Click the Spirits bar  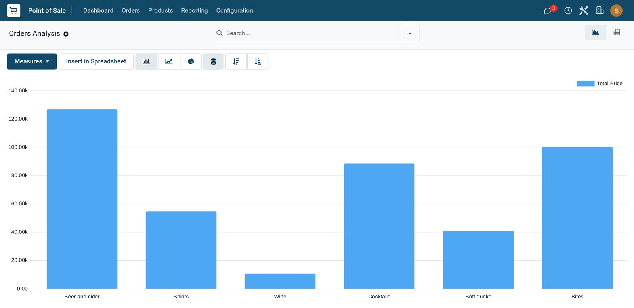click(181, 250)
